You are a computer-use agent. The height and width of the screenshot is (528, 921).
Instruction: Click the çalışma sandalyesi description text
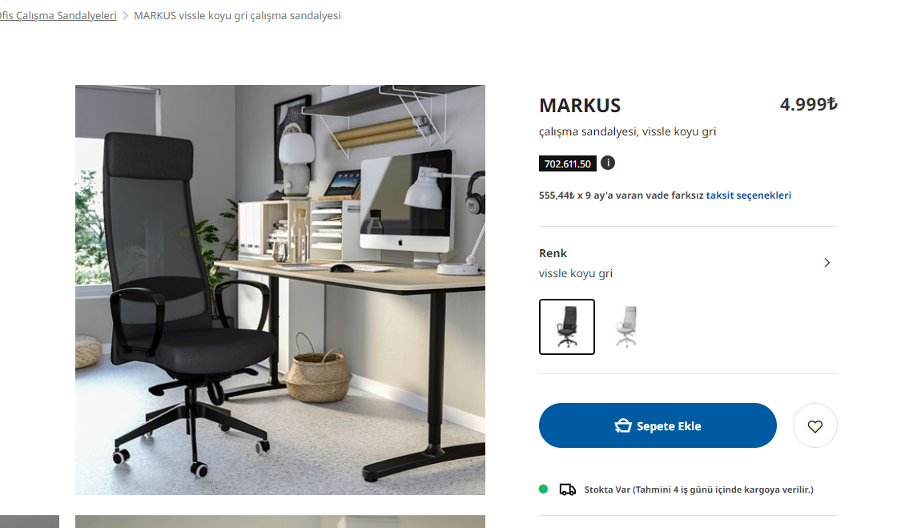click(627, 131)
